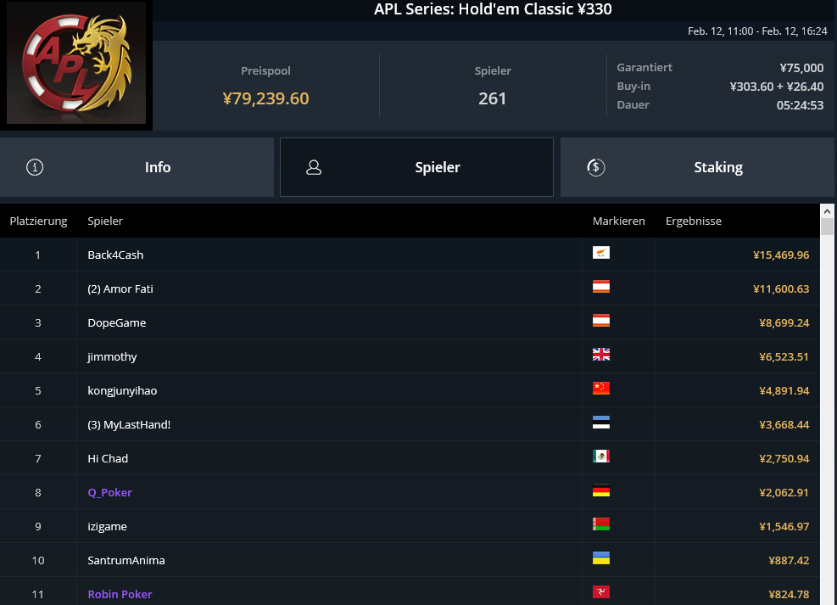Click the dollar coin Staking icon
The height and width of the screenshot is (605, 837).
[595, 167]
